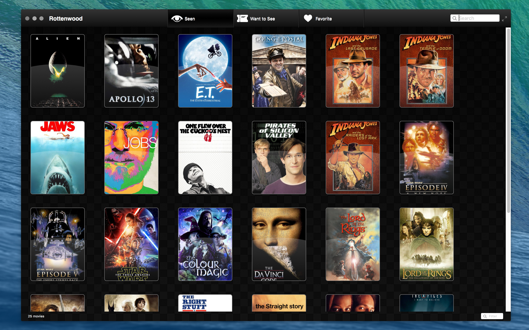The image size is (529, 330).
Task: Open Indiana Jones Last Crusade poster
Action: pyautogui.click(x=353, y=71)
